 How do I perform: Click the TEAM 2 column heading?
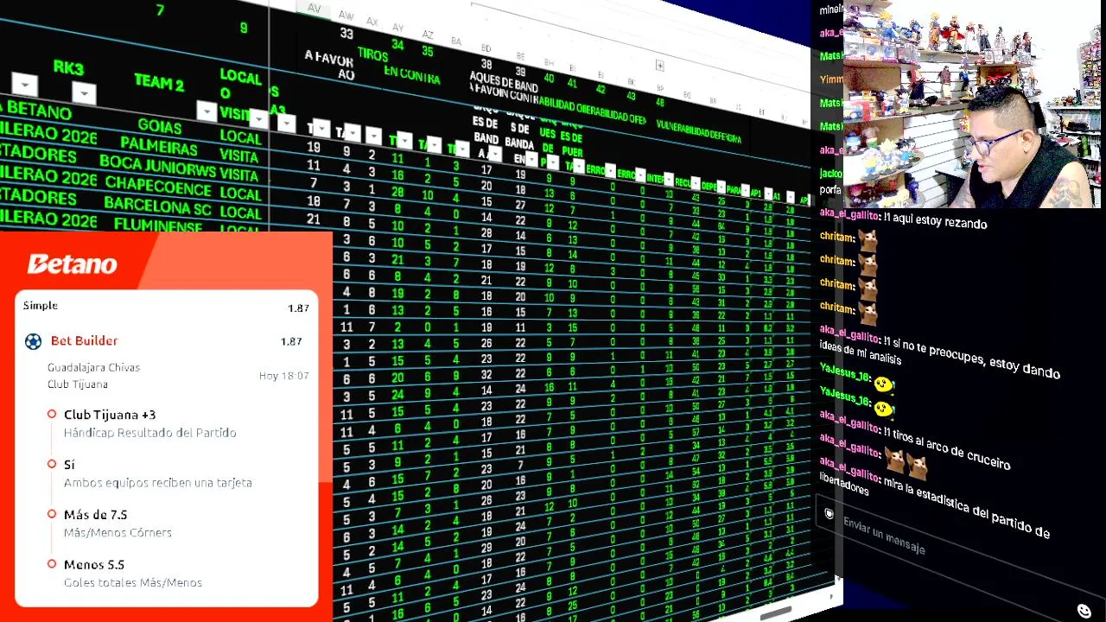click(159, 83)
